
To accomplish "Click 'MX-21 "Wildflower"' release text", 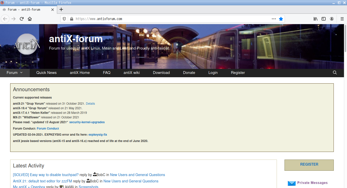I will 27,117.
